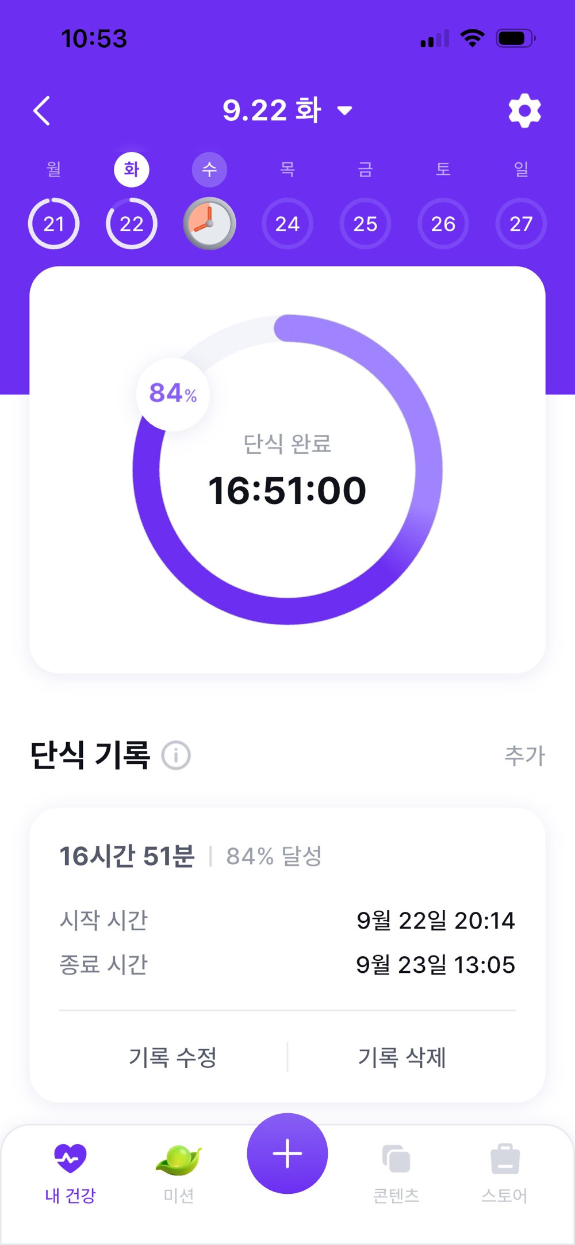Tap 추가 to add fasting record
Screen dimensions: 575x1245
pos(524,755)
